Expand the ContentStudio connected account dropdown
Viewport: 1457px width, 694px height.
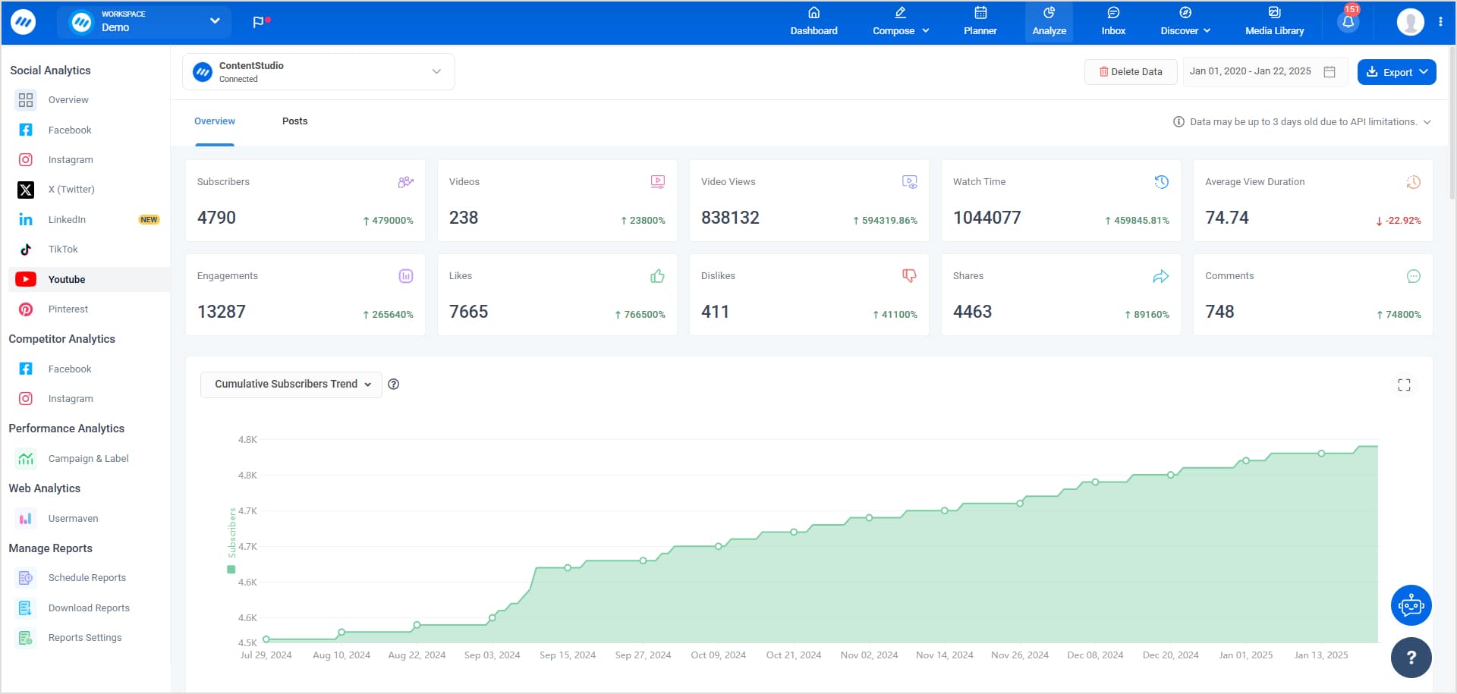click(319, 72)
